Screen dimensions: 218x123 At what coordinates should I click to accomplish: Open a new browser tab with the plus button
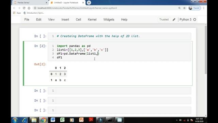(89, 2)
